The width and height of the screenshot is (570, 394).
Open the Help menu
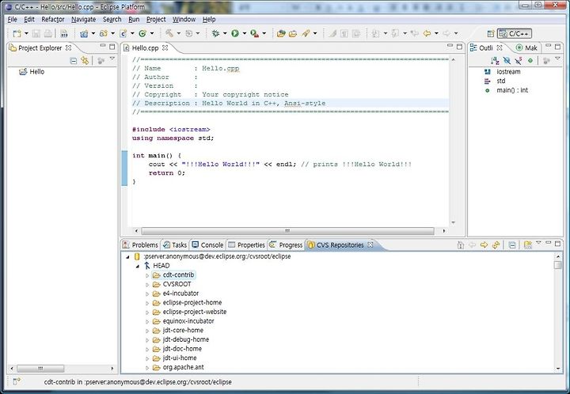pyautogui.click(x=209, y=20)
